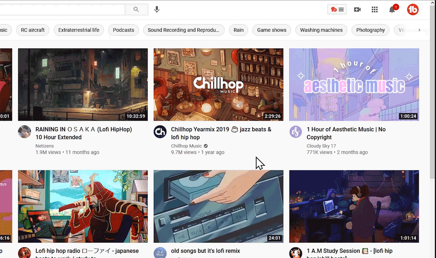Image resolution: width=436 pixels, height=258 pixels.
Task: Open title 'Chillhop Yearmix 2019 jazz beats'
Action: [x=221, y=133]
